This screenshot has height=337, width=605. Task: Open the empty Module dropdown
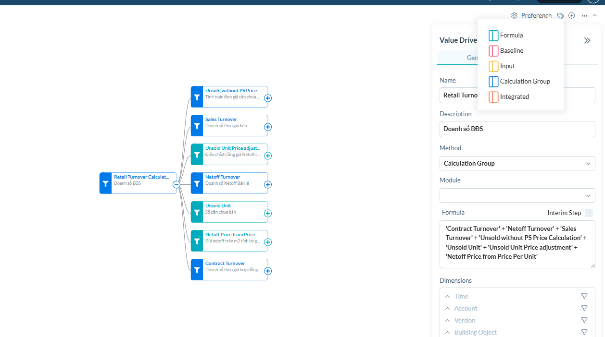(517, 195)
